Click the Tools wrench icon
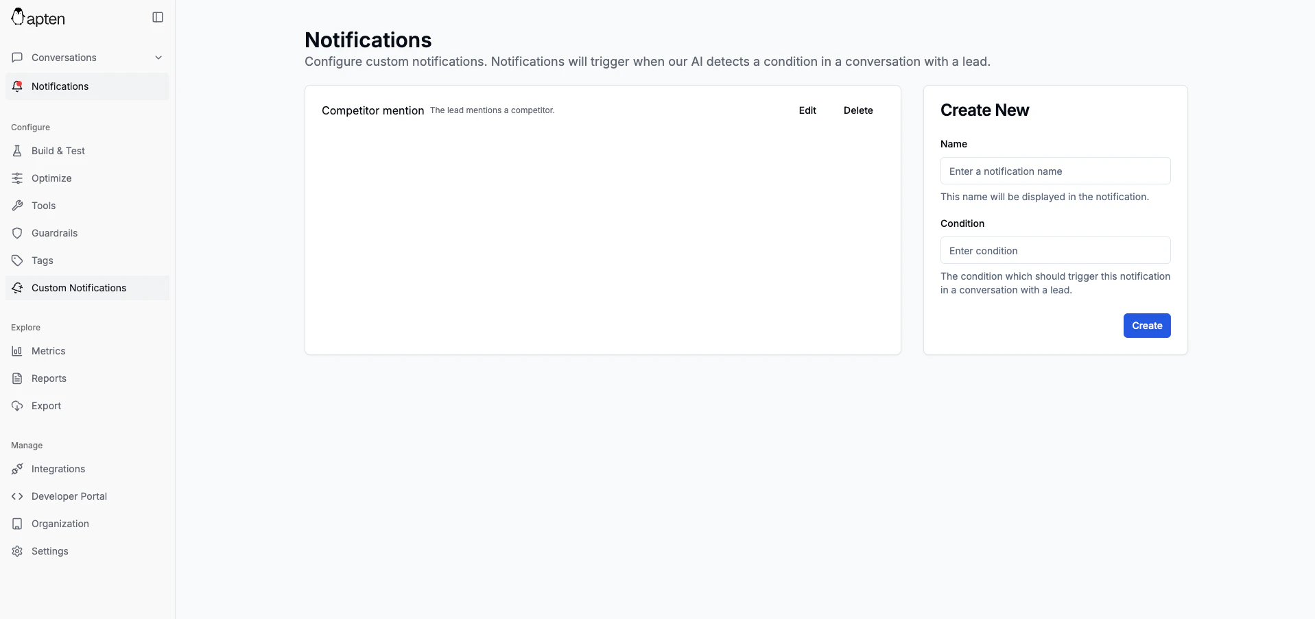The image size is (1315, 619). 17,205
